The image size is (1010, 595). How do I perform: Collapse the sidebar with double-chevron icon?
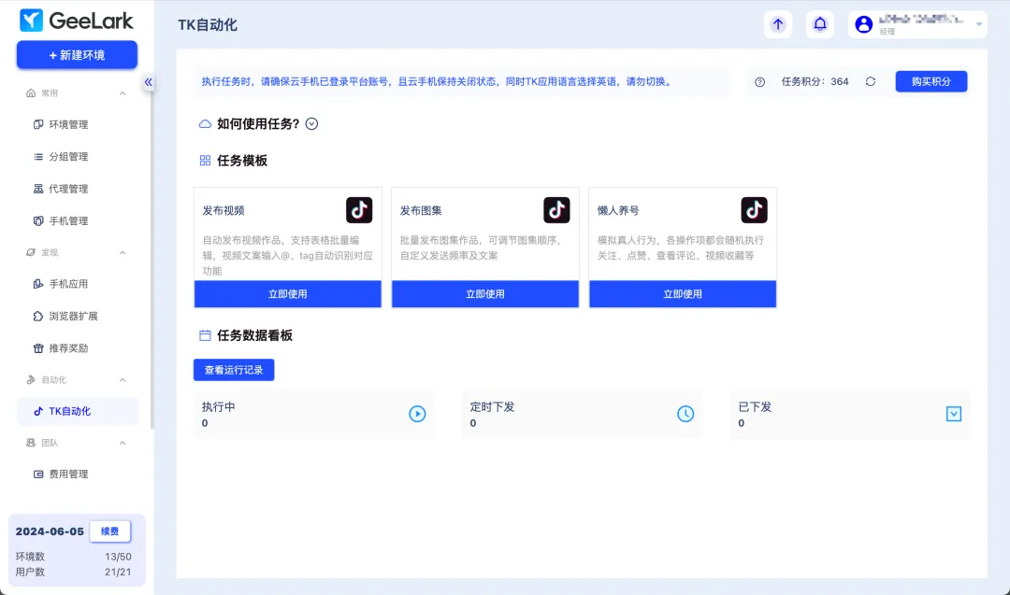(x=148, y=81)
